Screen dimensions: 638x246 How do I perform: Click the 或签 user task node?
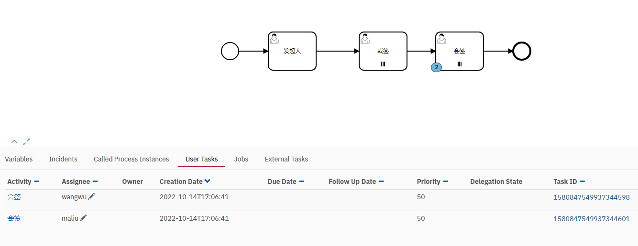click(x=383, y=51)
